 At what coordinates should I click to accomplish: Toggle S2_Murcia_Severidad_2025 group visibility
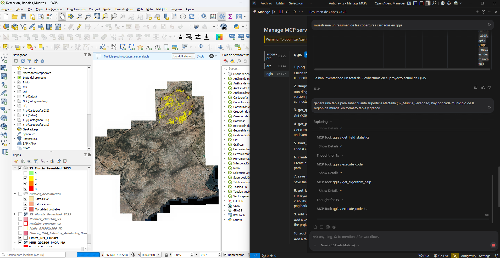tap(20, 168)
